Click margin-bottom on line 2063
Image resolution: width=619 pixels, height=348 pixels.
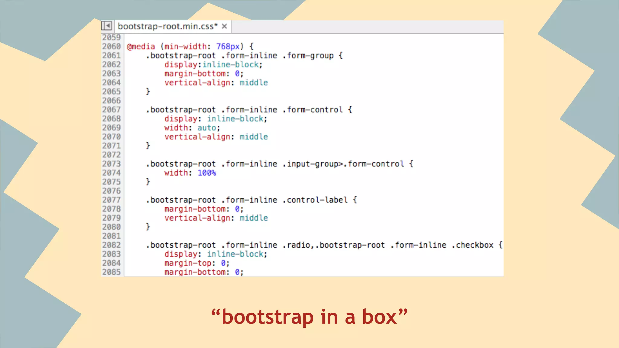point(195,74)
